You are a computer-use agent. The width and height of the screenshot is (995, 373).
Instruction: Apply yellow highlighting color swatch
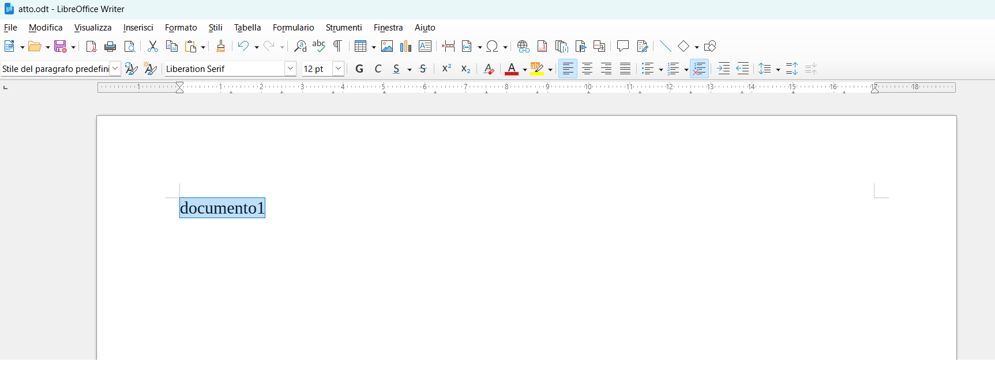coord(537,68)
